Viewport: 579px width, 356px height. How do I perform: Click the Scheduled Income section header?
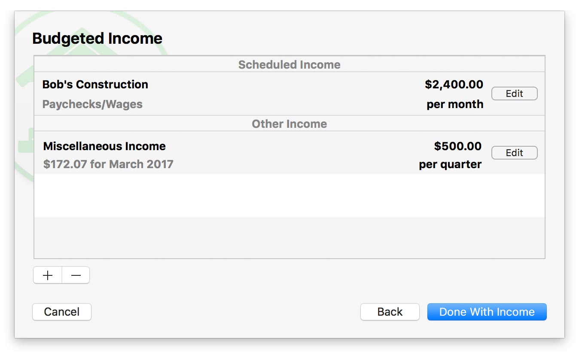[289, 65]
